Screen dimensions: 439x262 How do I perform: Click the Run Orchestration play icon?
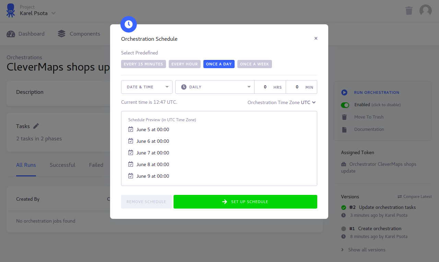point(344,92)
